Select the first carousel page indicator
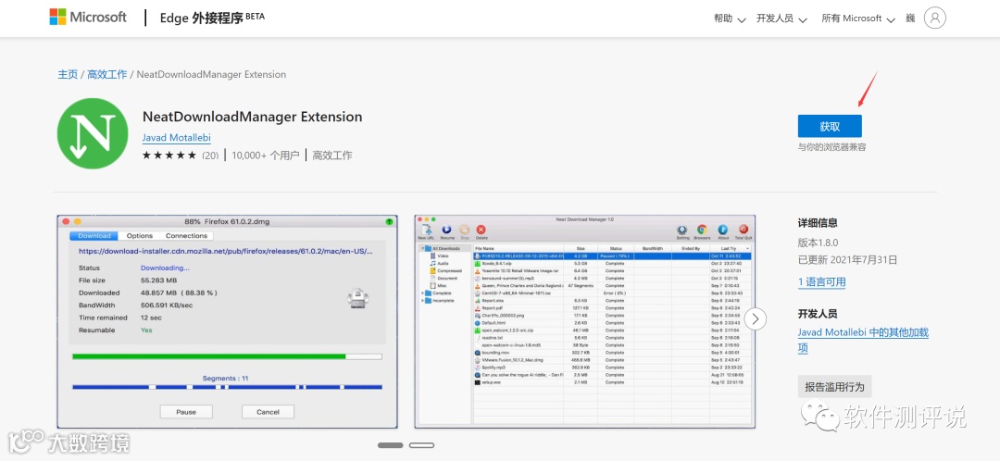 pyautogui.click(x=391, y=445)
